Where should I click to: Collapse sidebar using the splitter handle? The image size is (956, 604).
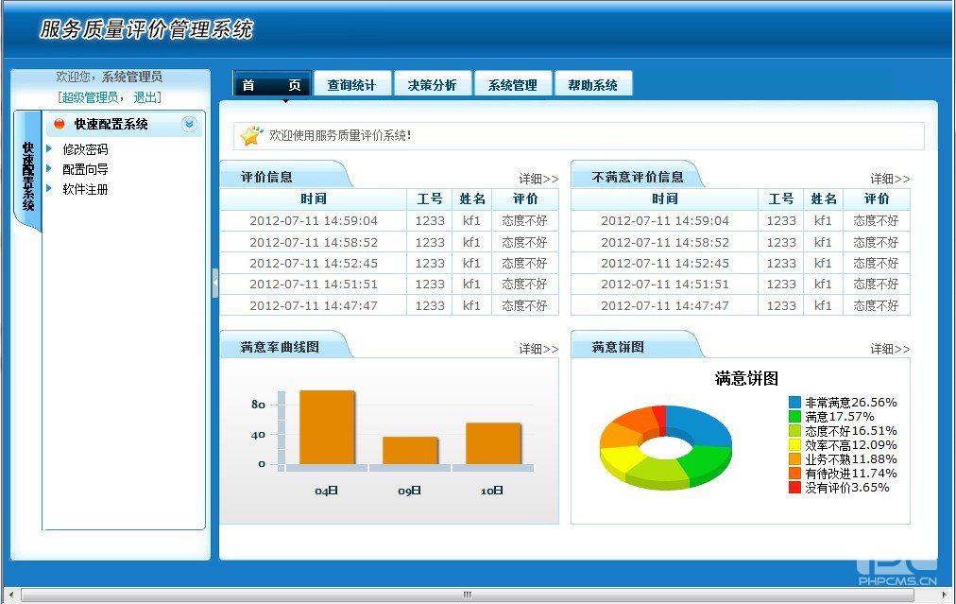point(215,283)
